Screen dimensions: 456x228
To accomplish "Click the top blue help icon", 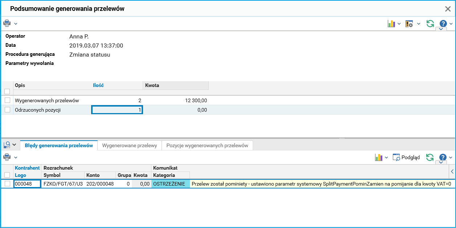I will 443,24.
